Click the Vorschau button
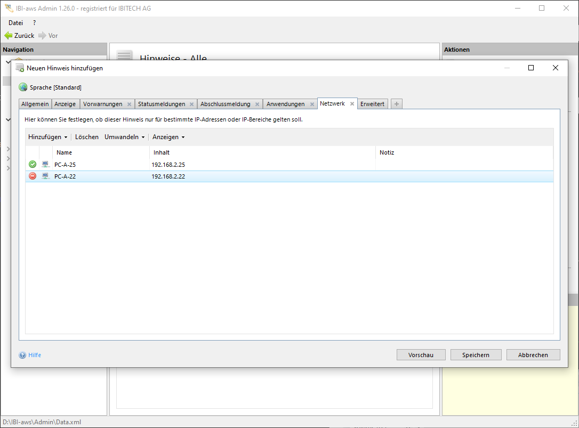The height and width of the screenshot is (428, 579). point(421,355)
